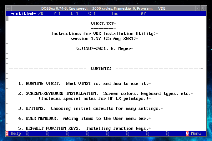Click contents item '3. OPTIONS.'
Viewport: 212px width, 141px height.
pyautogui.click(x=32, y=108)
